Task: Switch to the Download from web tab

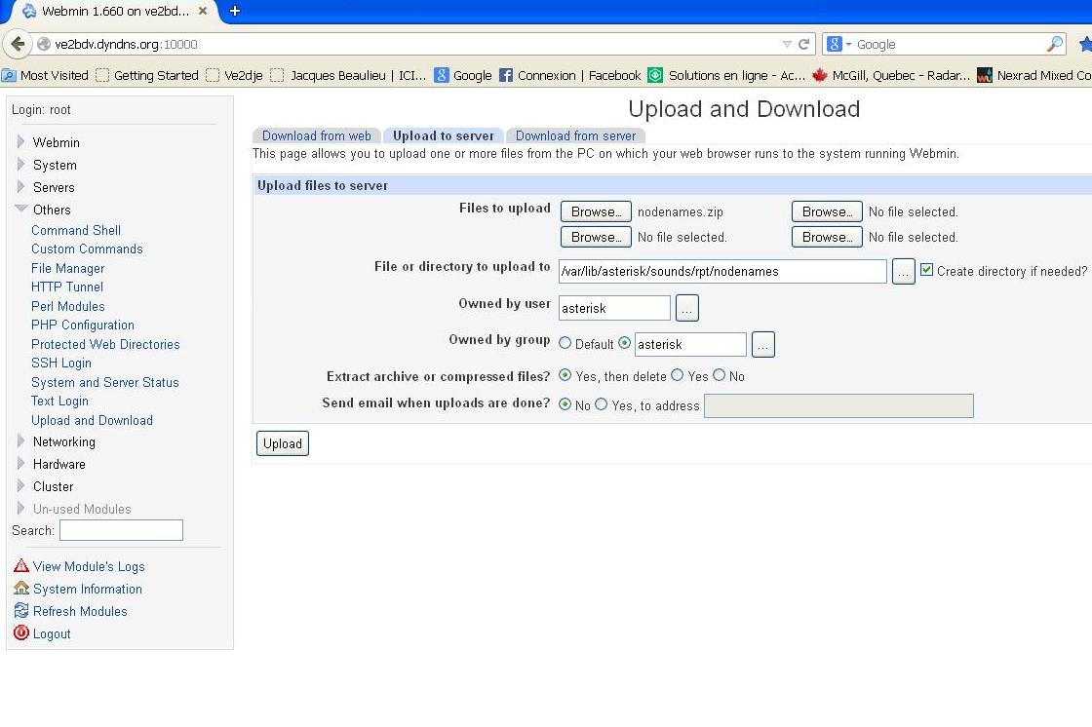Action: 316,135
